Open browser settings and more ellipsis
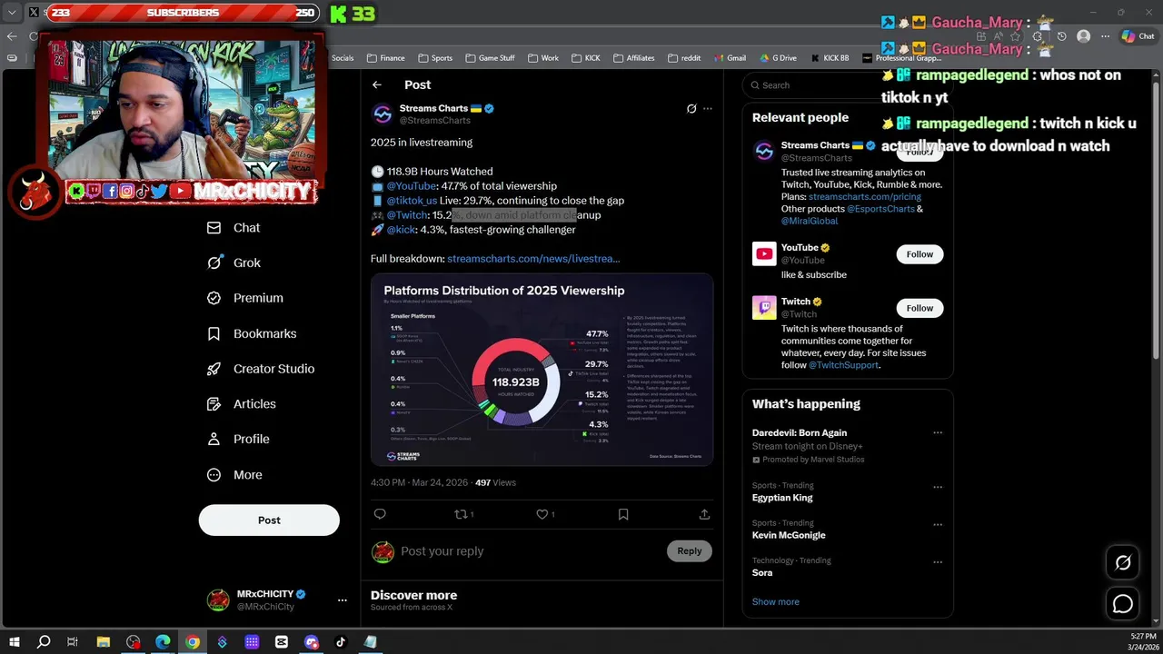This screenshot has height=654, width=1163. [x=1105, y=36]
